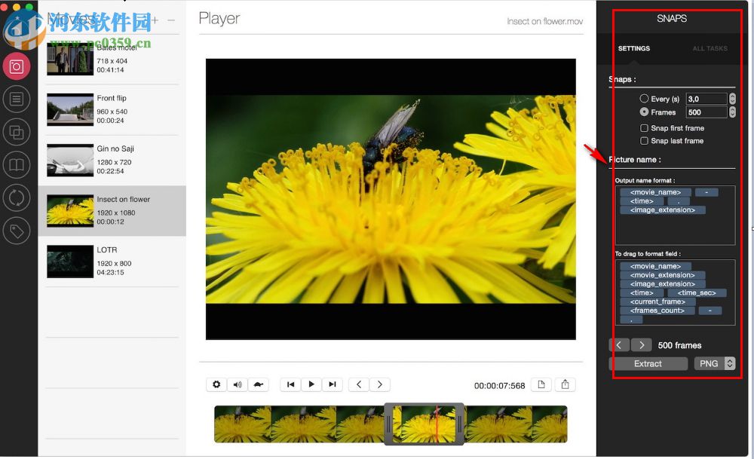Enable the Snap first frame checkbox
The image size is (754, 459).
[645, 127]
